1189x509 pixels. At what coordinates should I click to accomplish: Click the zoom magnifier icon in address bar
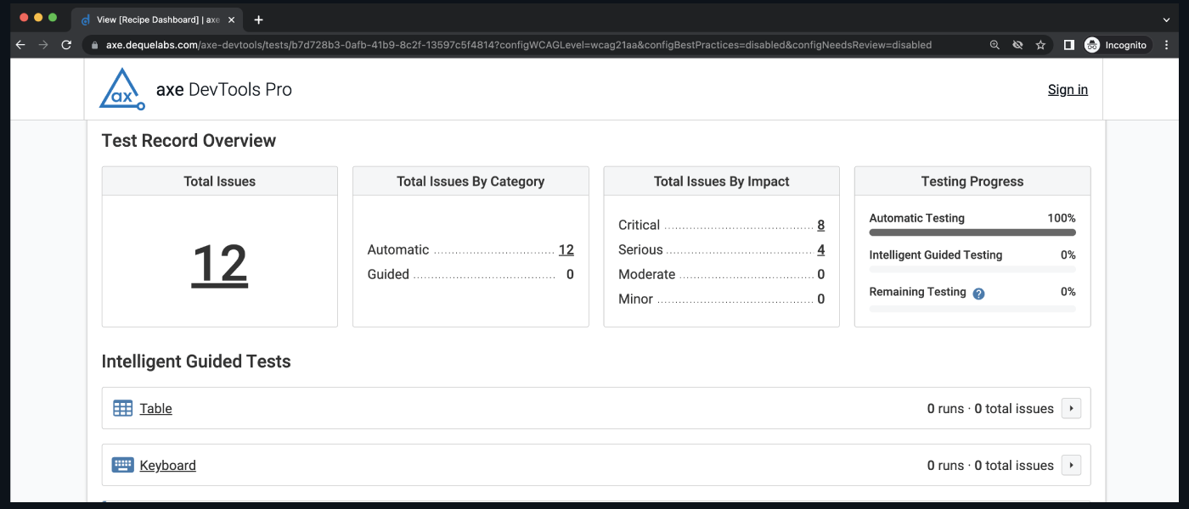pos(994,45)
